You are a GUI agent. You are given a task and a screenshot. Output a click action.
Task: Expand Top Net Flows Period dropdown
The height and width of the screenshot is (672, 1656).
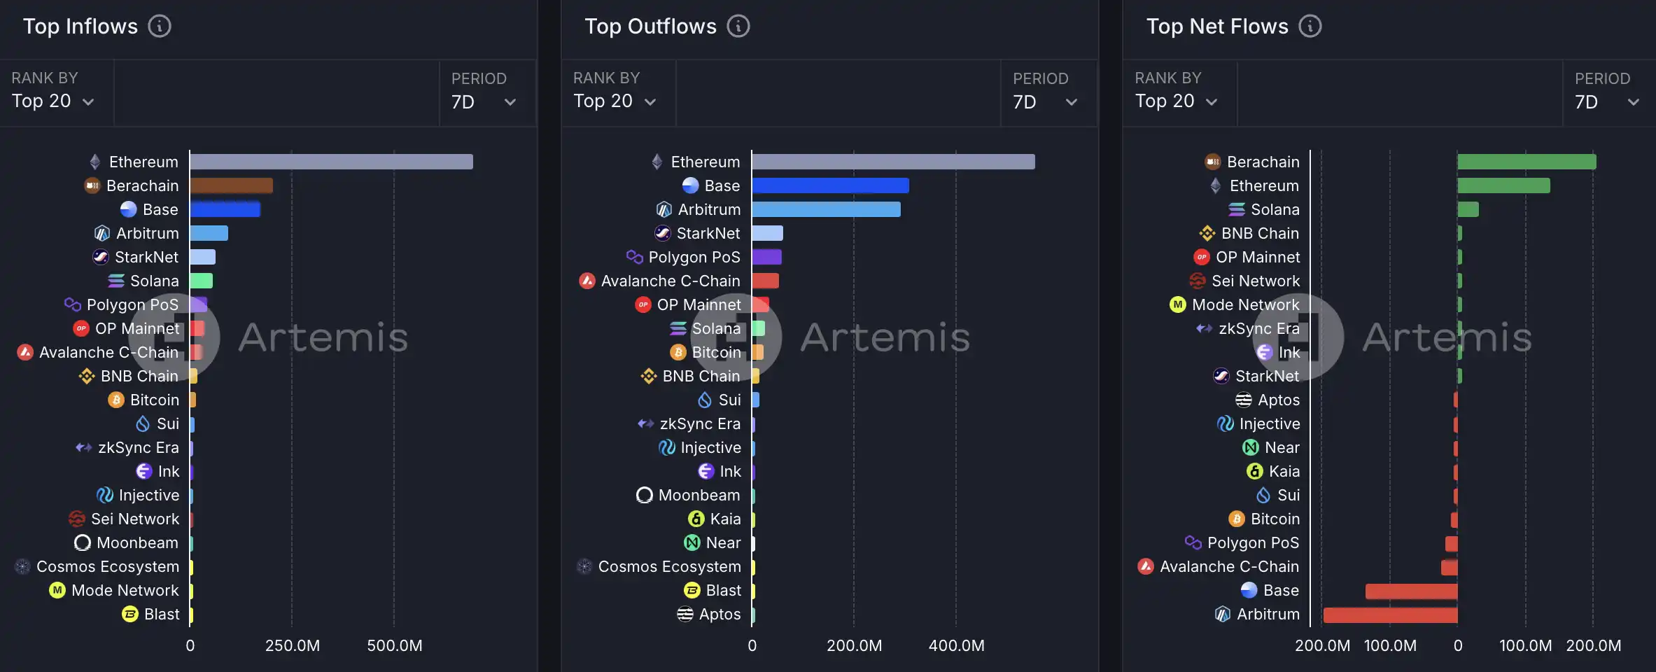(1607, 102)
